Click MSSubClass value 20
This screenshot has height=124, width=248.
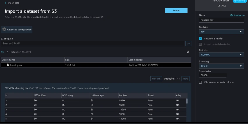35,105
